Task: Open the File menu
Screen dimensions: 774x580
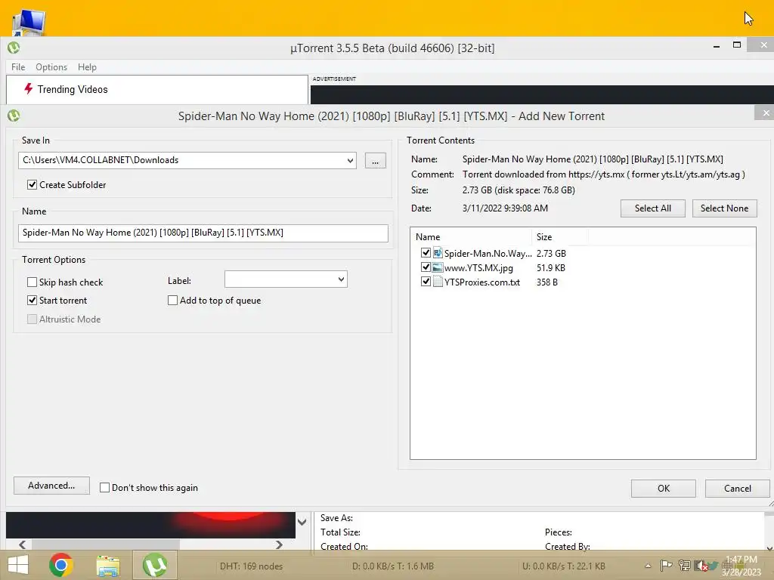Action: click(18, 67)
